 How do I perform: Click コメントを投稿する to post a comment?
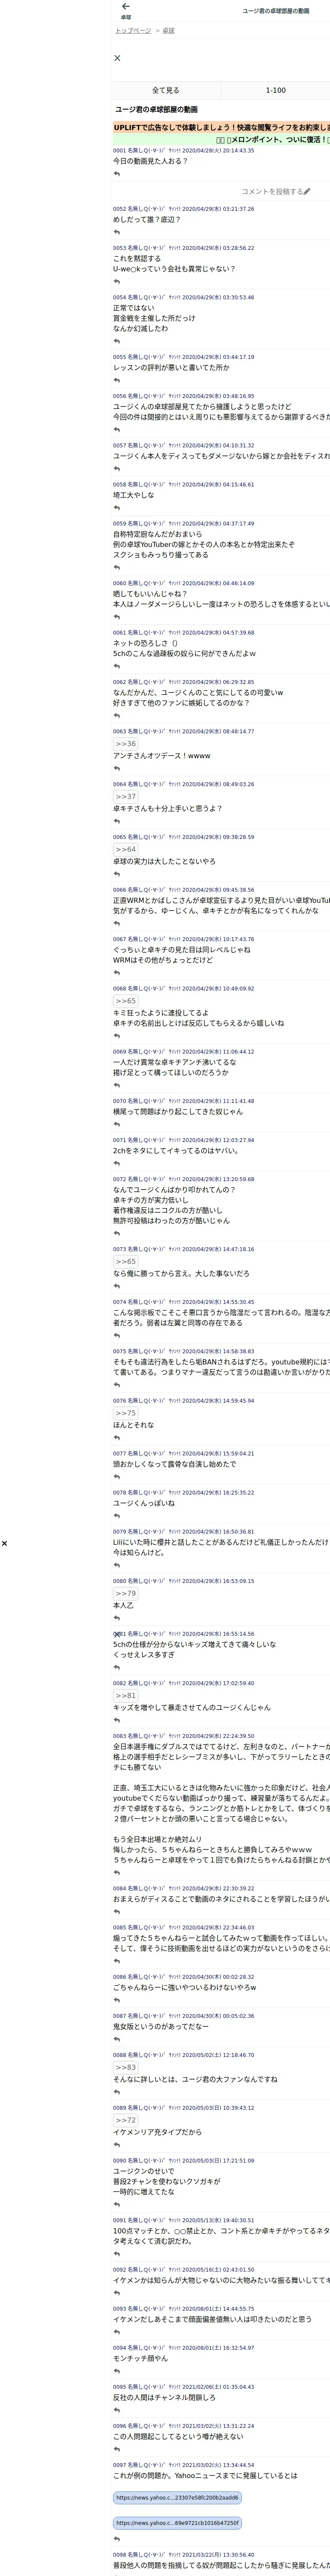pos(271,191)
